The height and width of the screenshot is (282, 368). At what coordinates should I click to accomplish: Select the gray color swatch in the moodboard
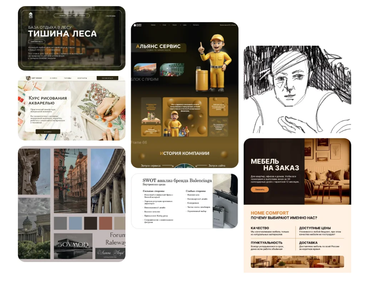coord(60,223)
